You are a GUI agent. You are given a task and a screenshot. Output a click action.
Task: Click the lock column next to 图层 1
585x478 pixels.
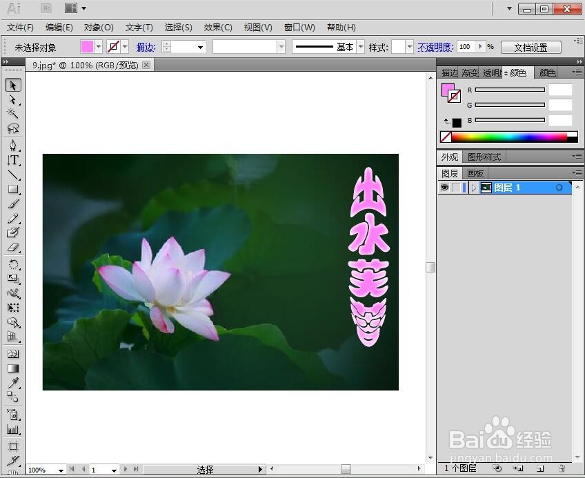point(456,188)
